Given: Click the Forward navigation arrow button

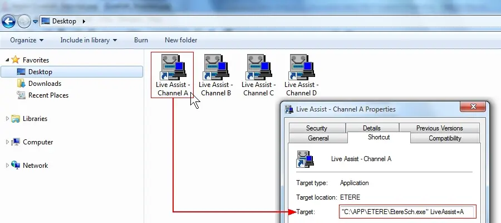Looking at the screenshot, I should point(24,21).
